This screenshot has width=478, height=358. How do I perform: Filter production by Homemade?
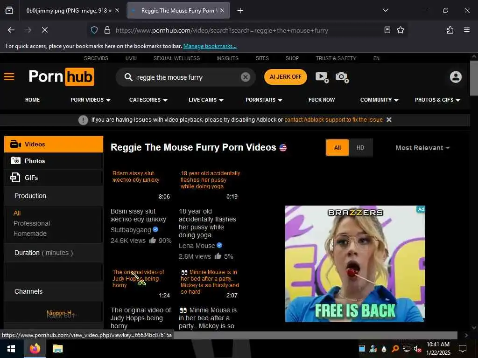coord(30,234)
